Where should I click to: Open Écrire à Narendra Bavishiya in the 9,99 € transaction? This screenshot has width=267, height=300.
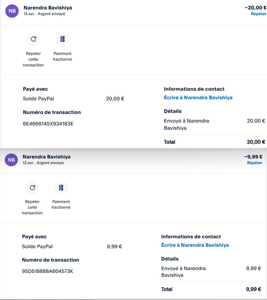click(x=195, y=245)
